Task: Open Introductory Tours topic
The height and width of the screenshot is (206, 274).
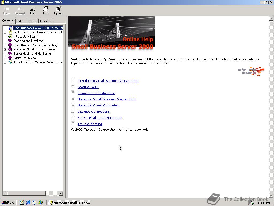Action: point(25,36)
